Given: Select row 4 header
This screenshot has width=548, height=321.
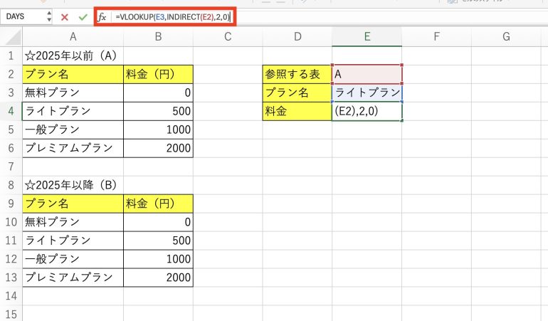Looking at the screenshot, I should click(11, 111).
